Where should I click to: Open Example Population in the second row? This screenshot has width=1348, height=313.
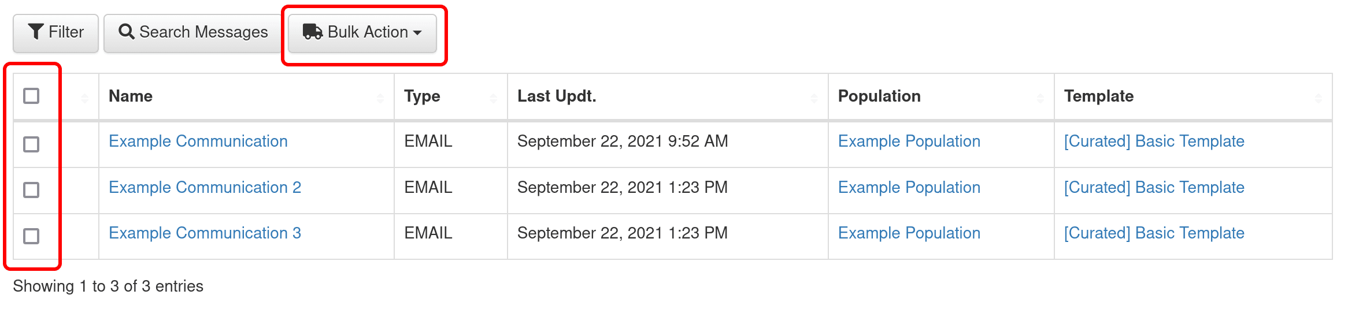909,188
